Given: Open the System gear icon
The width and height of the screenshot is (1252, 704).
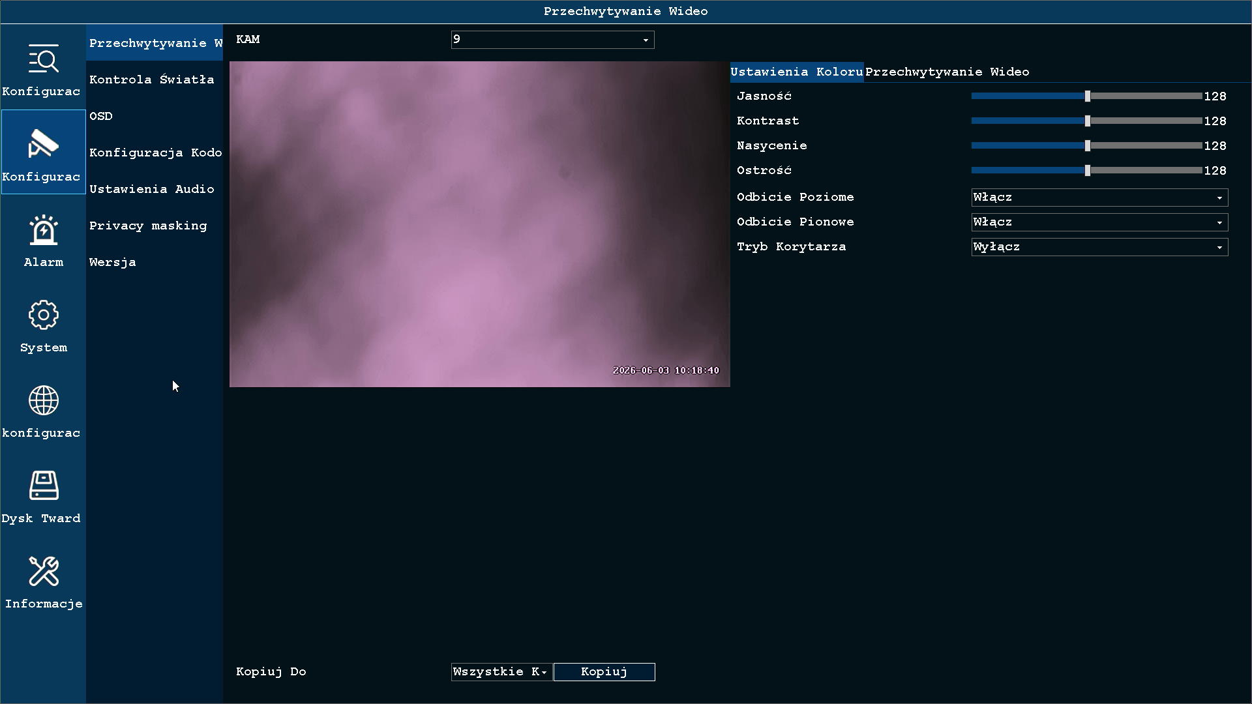Looking at the screenshot, I should click(43, 323).
